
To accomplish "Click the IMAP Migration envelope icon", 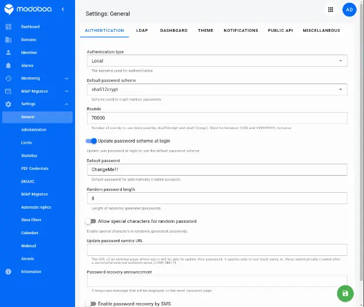I will point(9,91).
